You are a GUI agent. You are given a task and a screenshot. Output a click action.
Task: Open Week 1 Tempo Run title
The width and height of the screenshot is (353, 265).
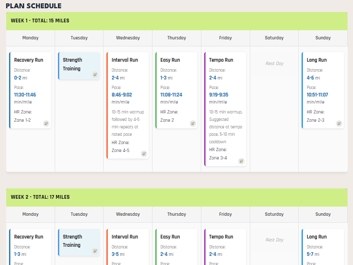coord(221,60)
